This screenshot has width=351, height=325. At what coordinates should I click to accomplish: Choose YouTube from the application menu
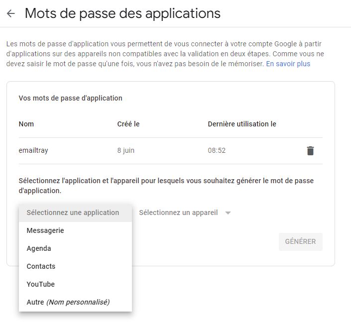pos(40,284)
